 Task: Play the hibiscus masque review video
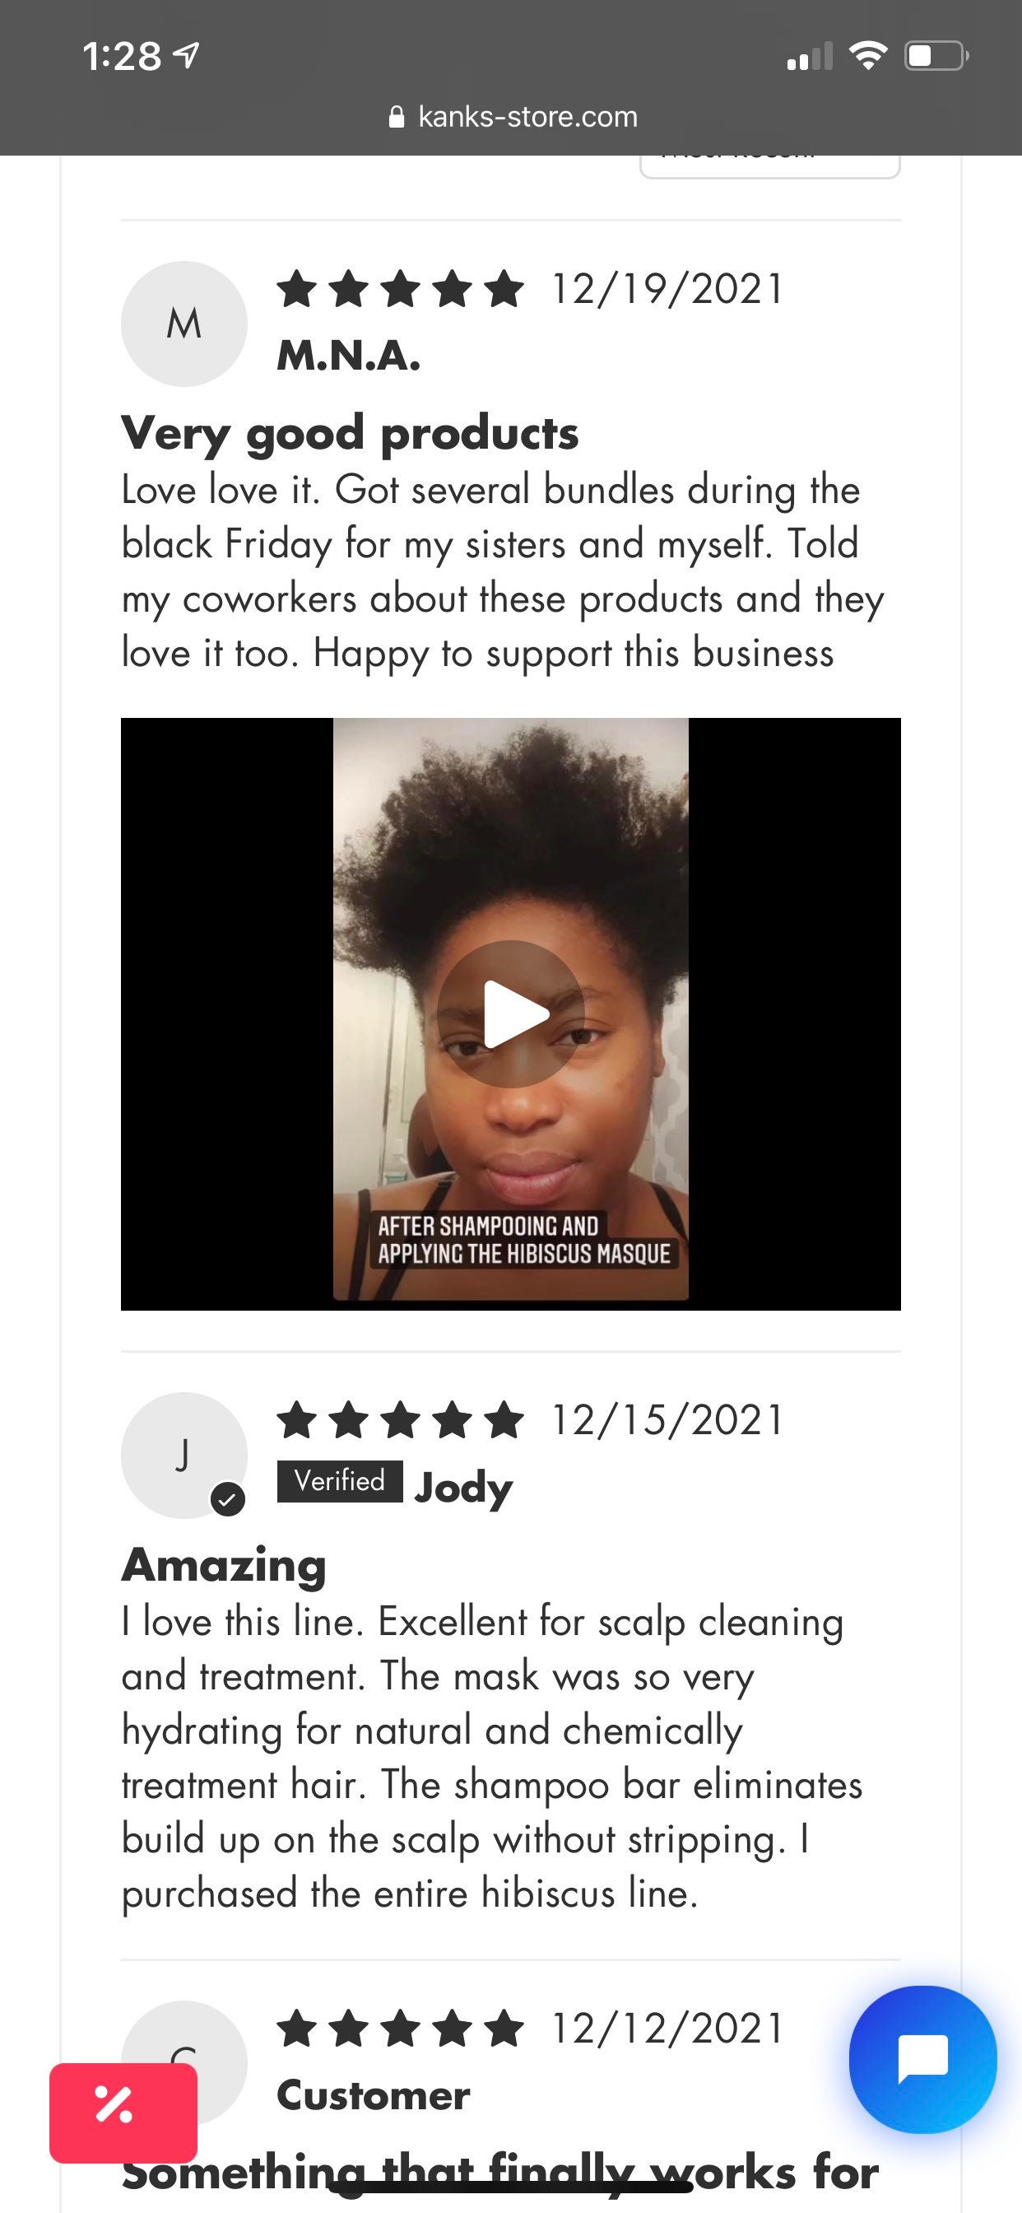(x=510, y=1013)
